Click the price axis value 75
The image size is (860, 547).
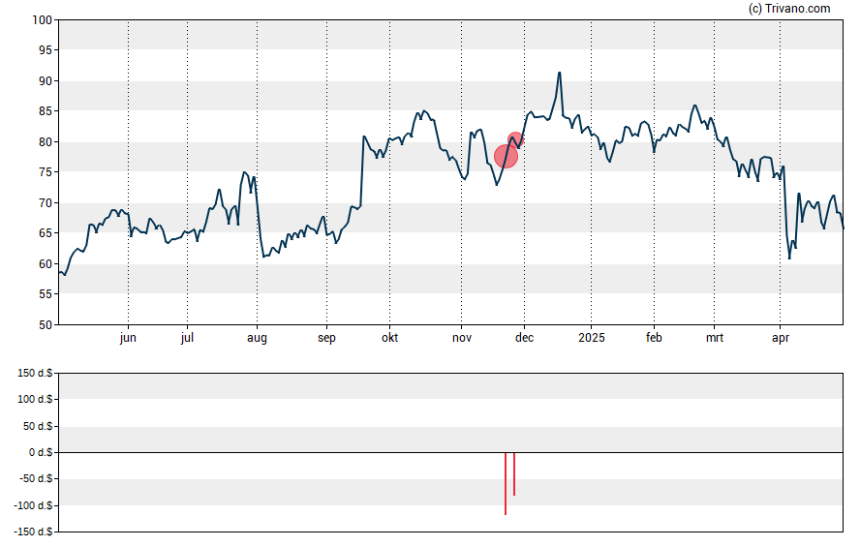point(46,172)
